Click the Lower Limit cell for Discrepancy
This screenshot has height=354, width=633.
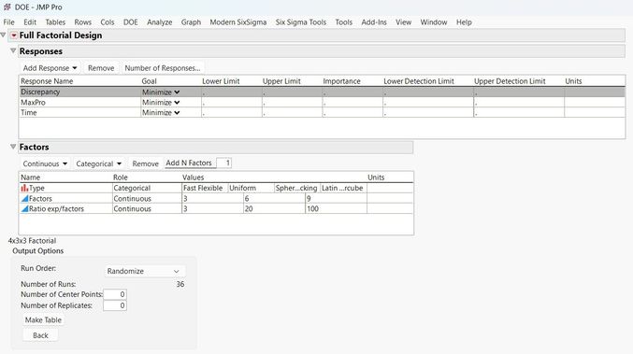(x=231, y=92)
